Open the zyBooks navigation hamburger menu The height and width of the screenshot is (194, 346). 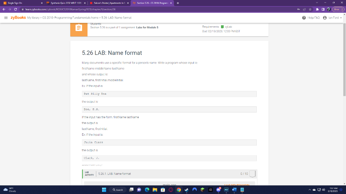pyautogui.click(x=6, y=18)
